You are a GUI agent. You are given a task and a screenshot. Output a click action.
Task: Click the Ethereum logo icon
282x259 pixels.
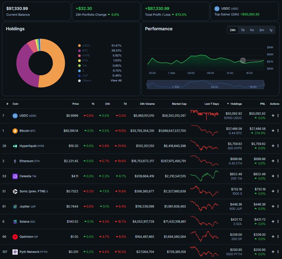(15, 161)
